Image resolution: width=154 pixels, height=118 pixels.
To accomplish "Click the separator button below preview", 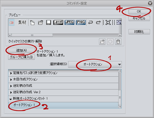I will click(110, 42).
